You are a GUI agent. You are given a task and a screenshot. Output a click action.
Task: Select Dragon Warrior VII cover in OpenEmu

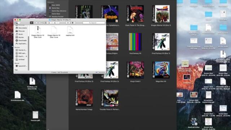coord(161,14)
